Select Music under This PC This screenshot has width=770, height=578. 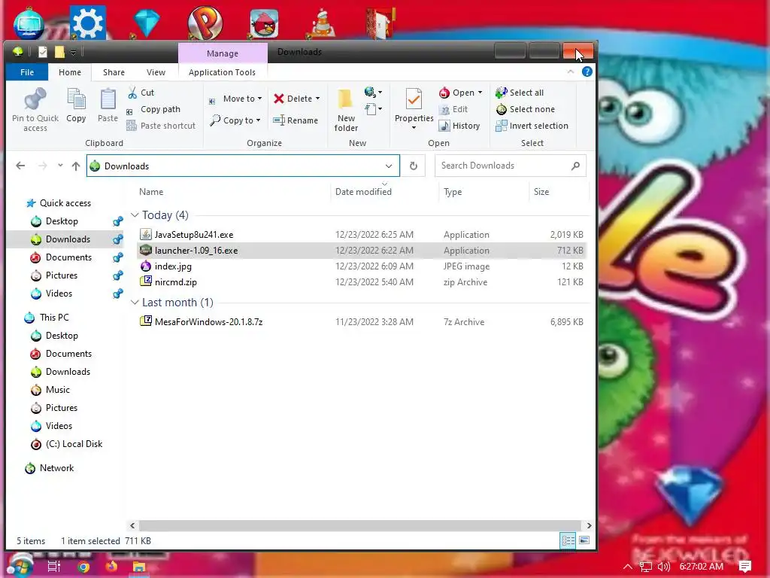coord(57,390)
